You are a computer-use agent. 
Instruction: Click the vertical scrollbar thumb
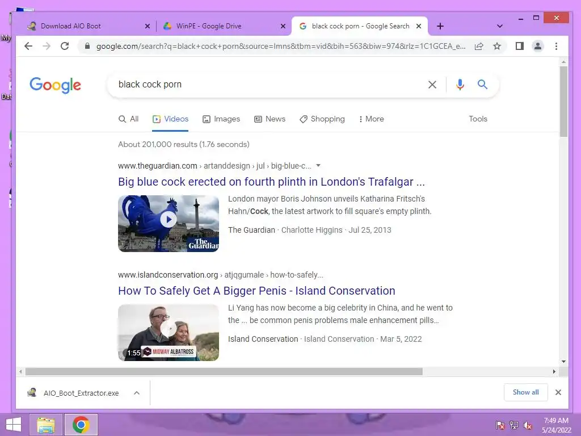coord(563,102)
